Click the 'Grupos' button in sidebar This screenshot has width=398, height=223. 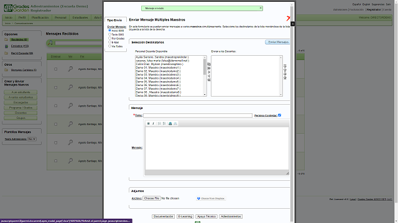click(x=21, y=118)
